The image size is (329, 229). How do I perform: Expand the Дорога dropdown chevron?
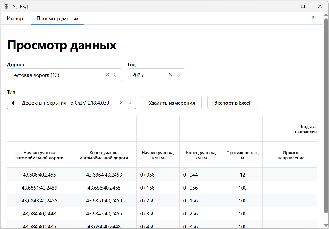[x=115, y=75]
